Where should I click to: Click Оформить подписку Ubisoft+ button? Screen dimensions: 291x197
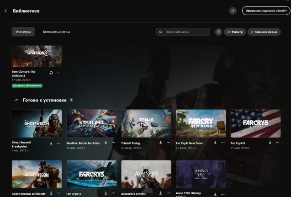[x=266, y=11]
